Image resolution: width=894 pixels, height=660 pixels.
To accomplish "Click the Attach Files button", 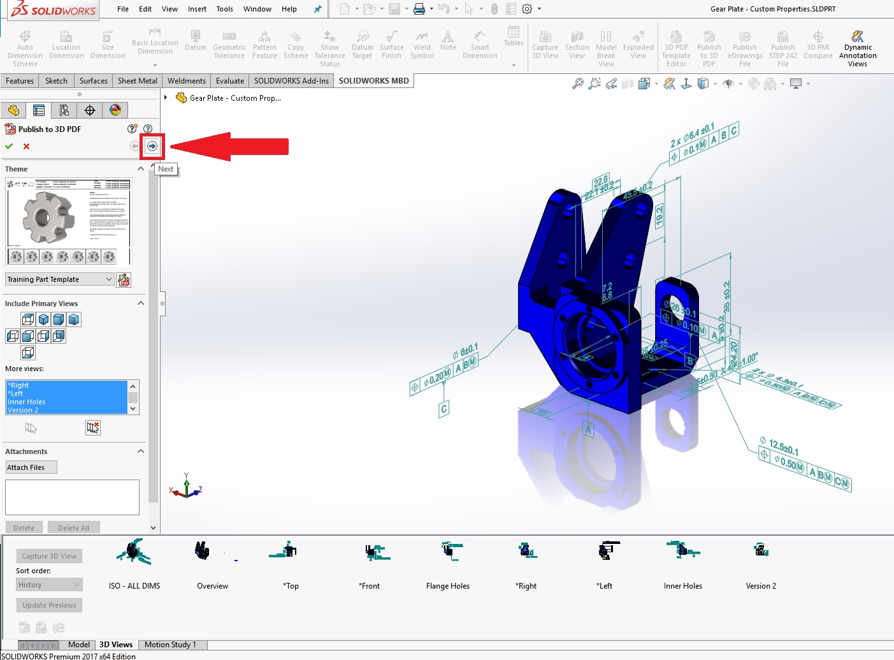I will (x=31, y=467).
